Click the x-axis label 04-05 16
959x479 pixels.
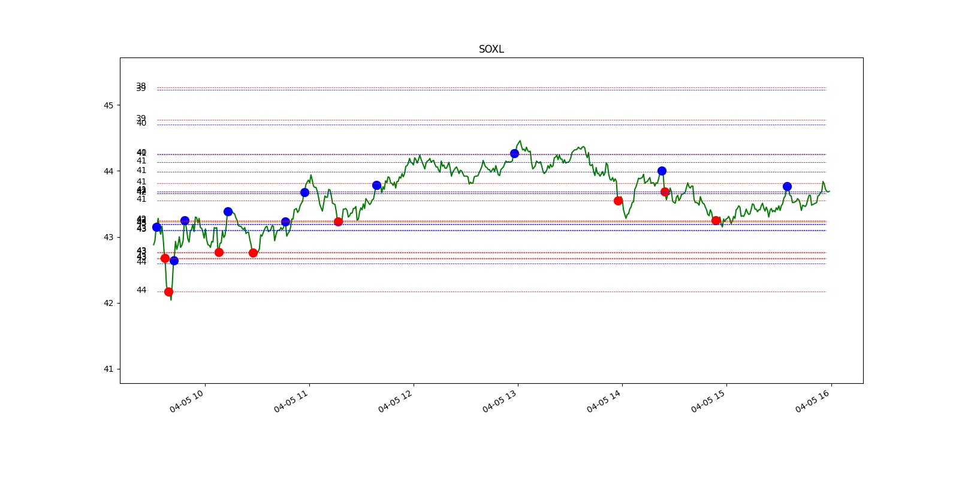813,401
